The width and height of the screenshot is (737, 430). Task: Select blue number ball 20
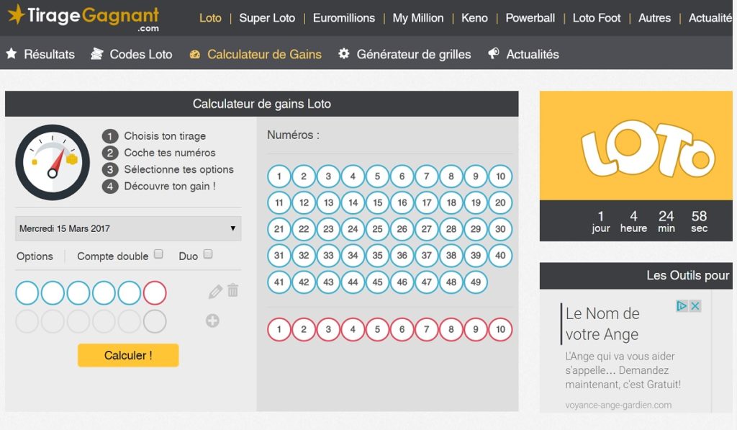[x=500, y=203]
